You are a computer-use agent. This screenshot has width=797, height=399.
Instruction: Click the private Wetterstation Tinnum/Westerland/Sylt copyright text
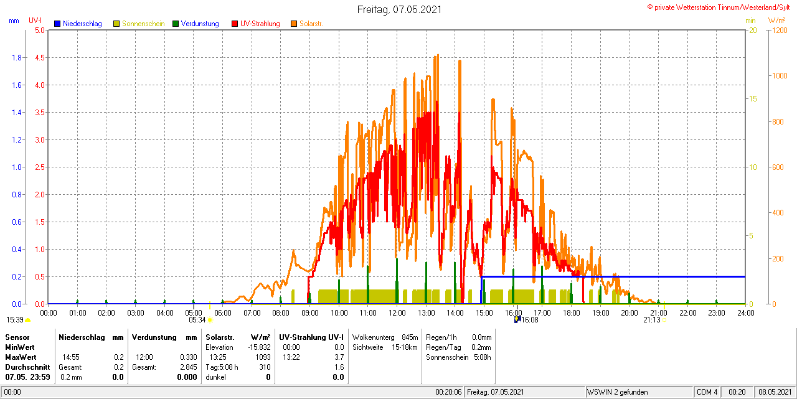click(719, 7)
